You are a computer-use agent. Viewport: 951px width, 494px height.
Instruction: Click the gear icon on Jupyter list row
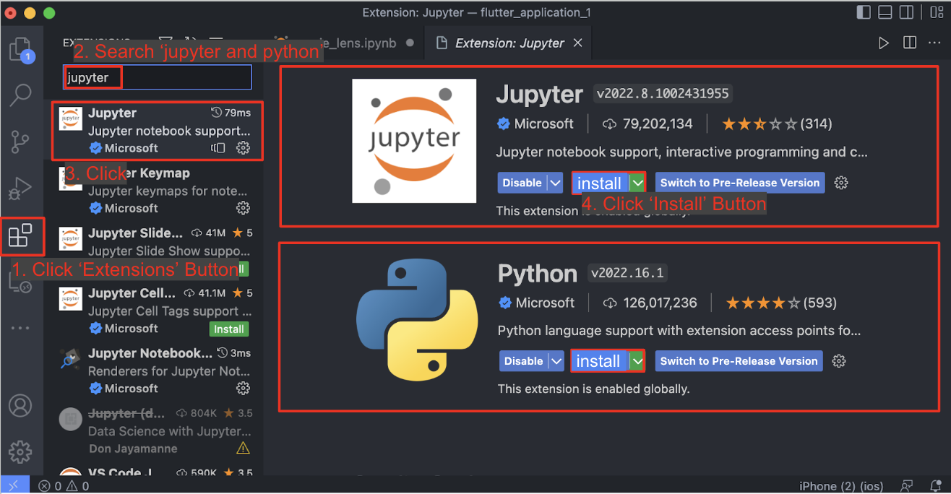[x=244, y=148]
